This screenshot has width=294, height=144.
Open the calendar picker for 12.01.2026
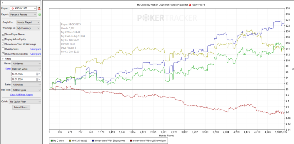point(38,74)
